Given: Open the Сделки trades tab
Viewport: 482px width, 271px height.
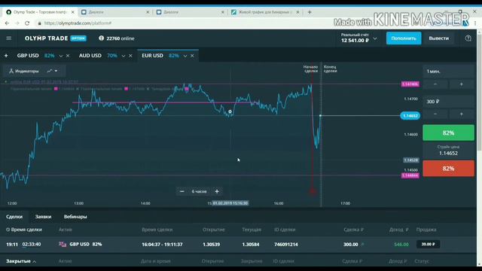Looking at the screenshot, I should (14, 217).
